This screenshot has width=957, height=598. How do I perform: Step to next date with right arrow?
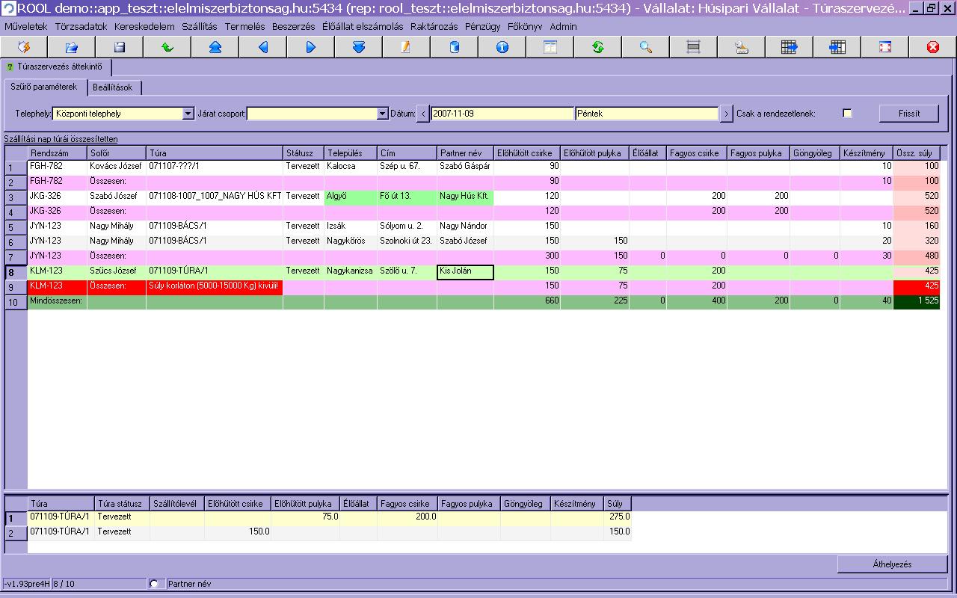point(726,114)
